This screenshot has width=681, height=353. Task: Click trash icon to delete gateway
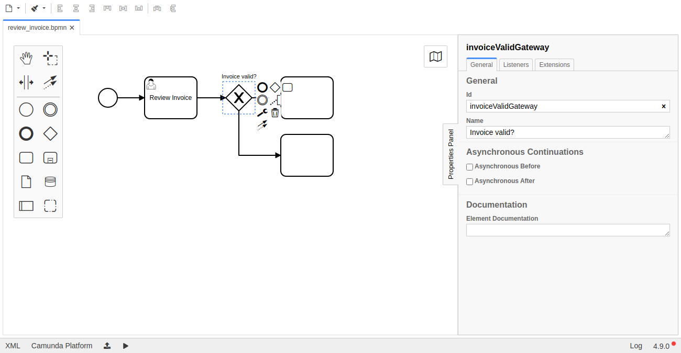click(275, 112)
